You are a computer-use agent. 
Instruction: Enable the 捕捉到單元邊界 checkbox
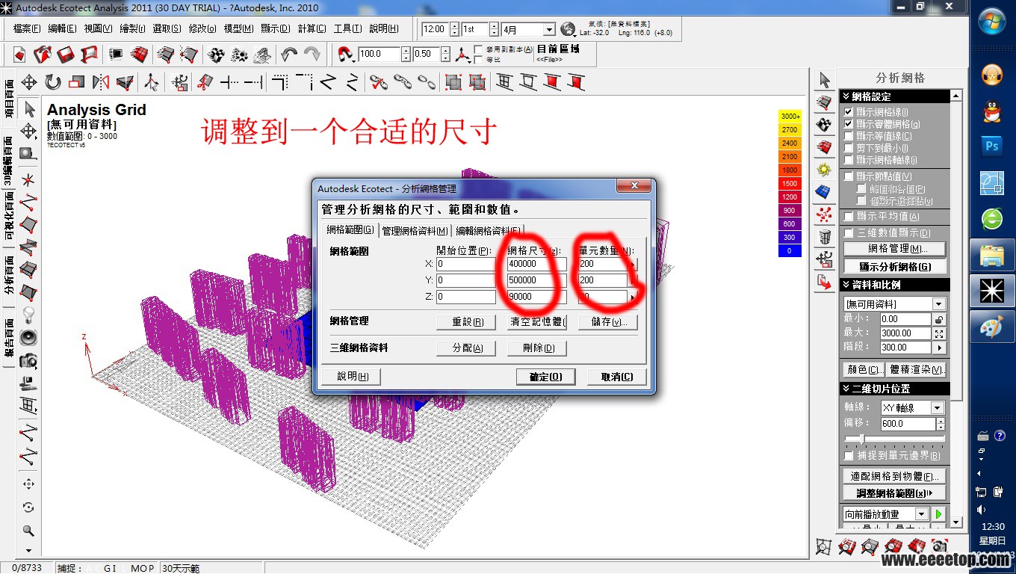(x=848, y=455)
